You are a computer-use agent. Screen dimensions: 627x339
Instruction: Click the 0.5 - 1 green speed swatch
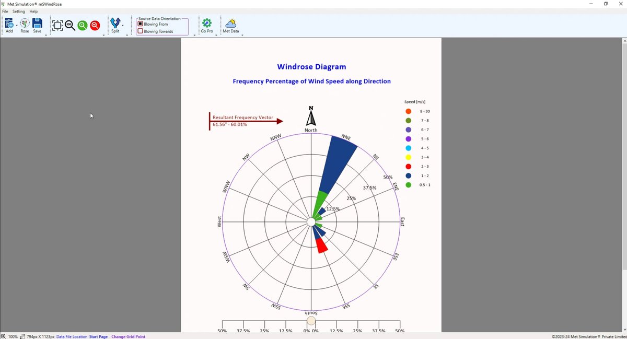[x=408, y=185]
